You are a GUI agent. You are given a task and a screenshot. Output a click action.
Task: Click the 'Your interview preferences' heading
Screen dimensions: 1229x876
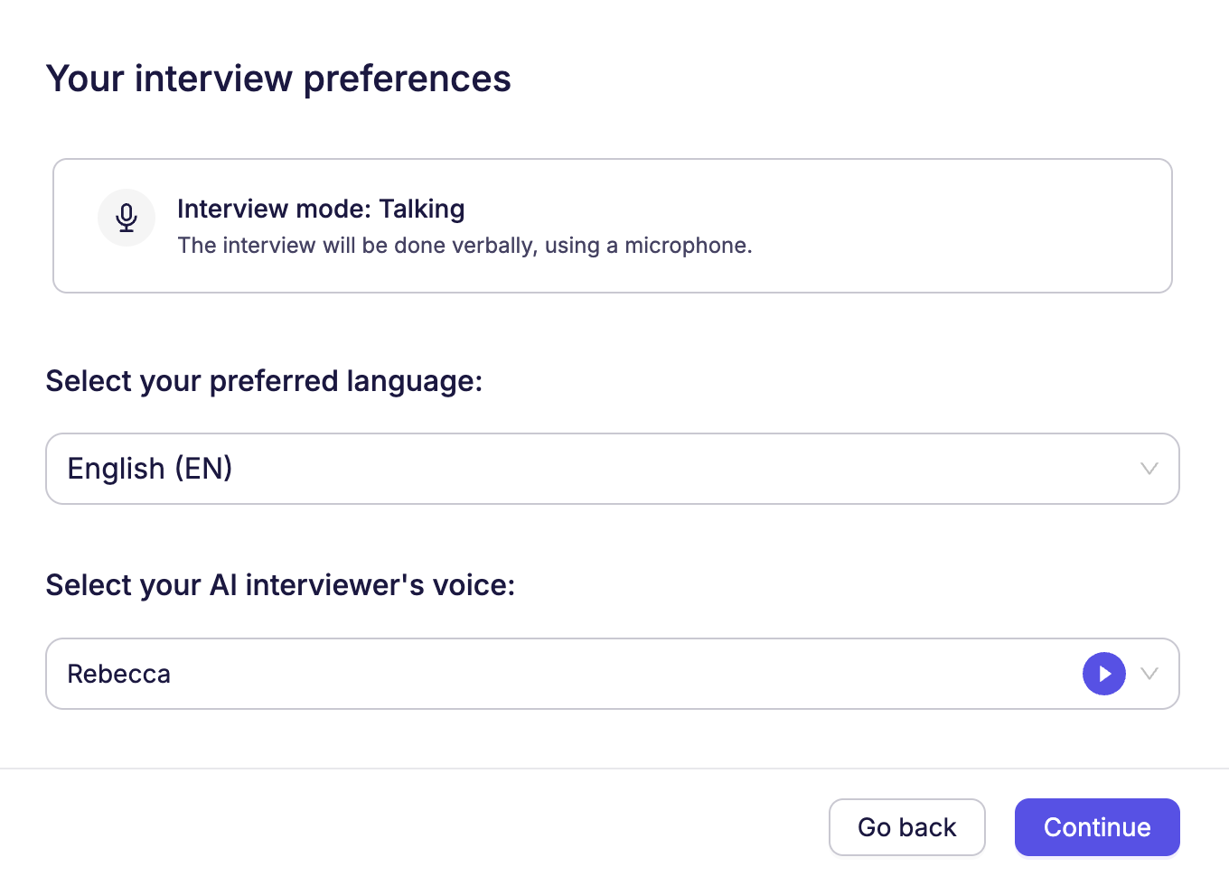tap(278, 79)
